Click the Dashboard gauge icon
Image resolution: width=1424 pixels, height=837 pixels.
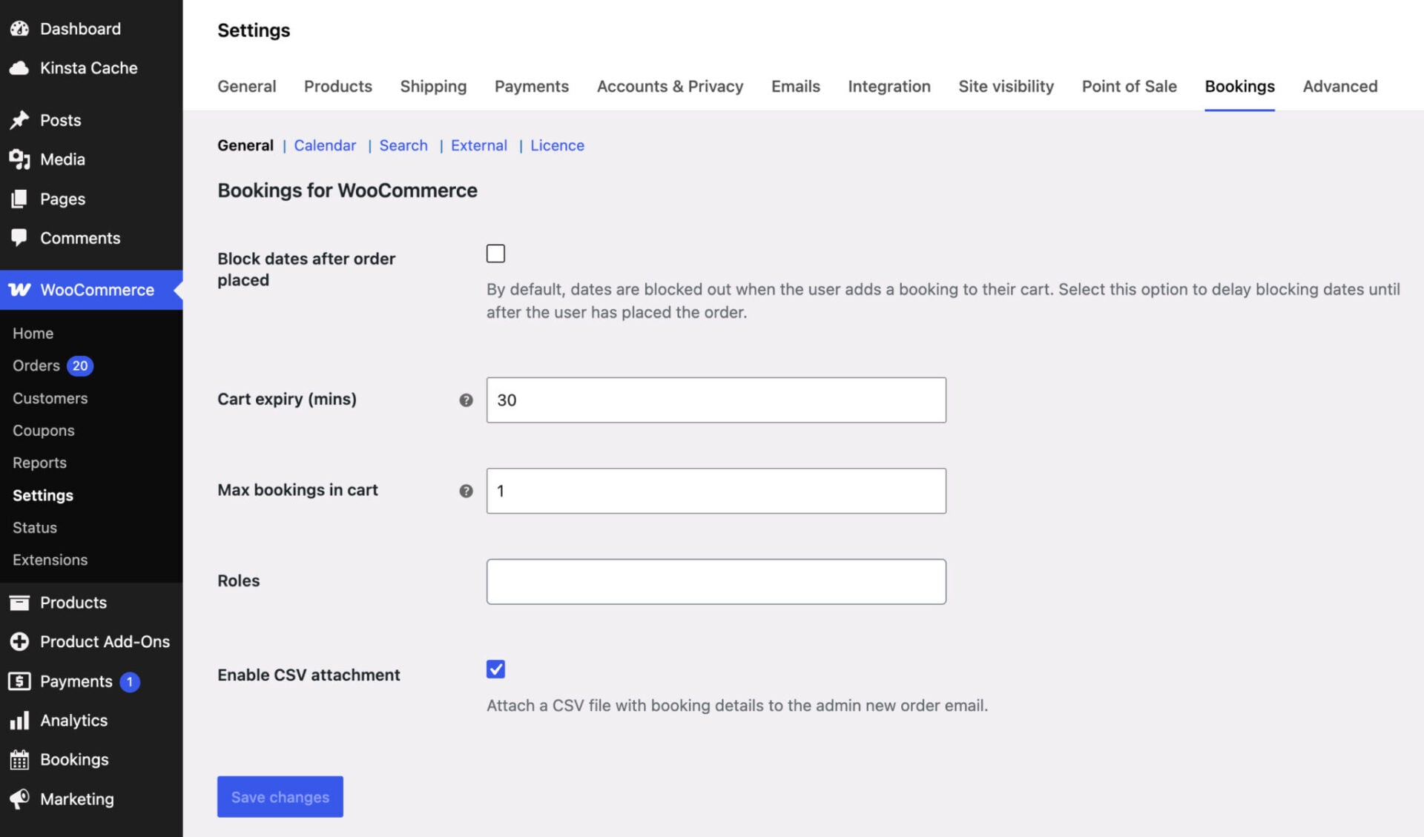click(x=19, y=29)
